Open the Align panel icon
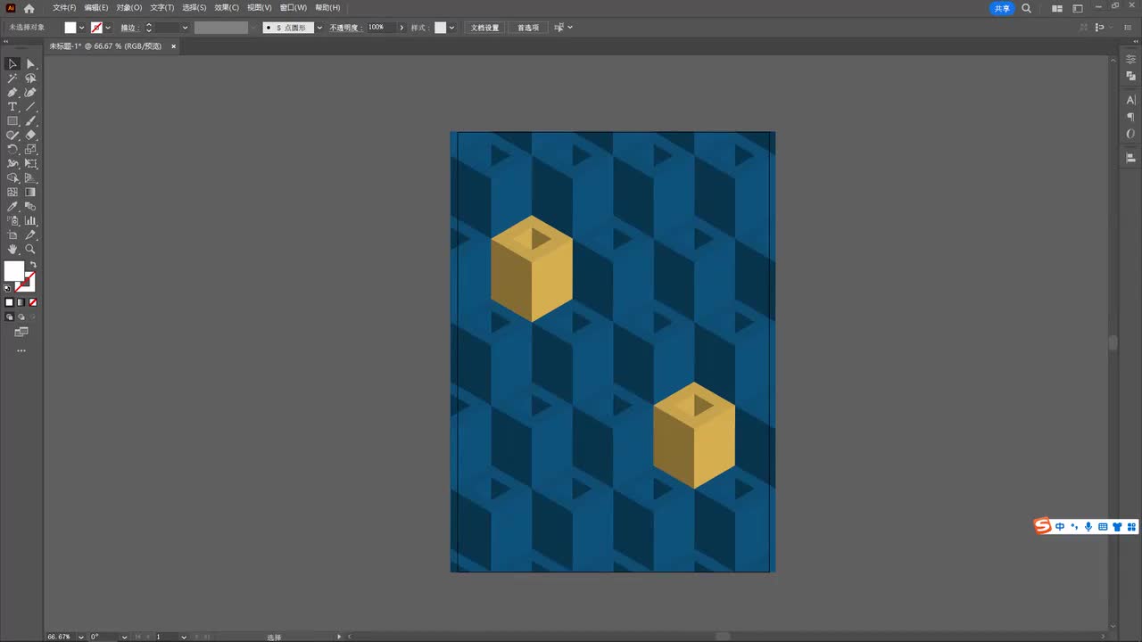 pos(1130,158)
